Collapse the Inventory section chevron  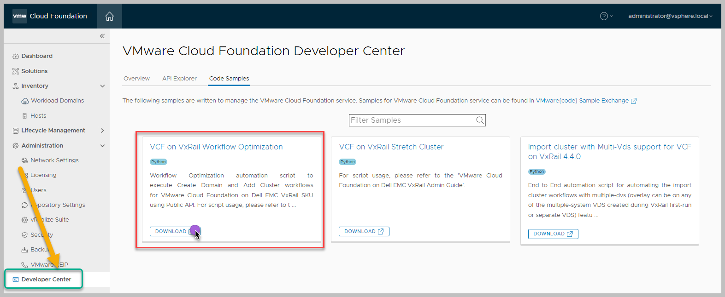coord(102,86)
